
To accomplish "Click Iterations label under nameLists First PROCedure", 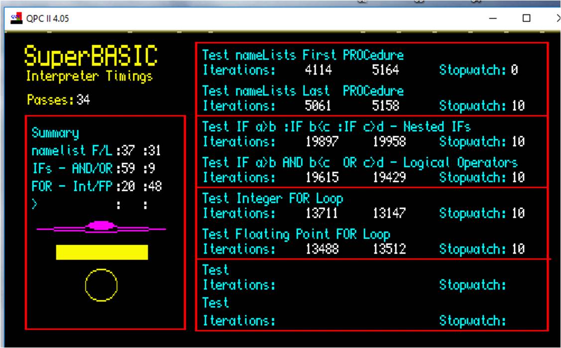I will pos(239,70).
